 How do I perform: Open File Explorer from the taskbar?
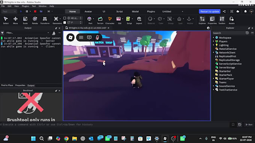[75, 139]
